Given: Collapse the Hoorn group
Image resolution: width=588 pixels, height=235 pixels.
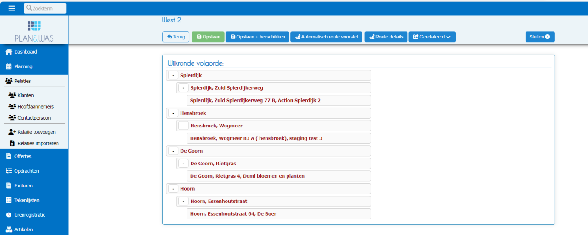Looking at the screenshot, I should (x=173, y=189).
